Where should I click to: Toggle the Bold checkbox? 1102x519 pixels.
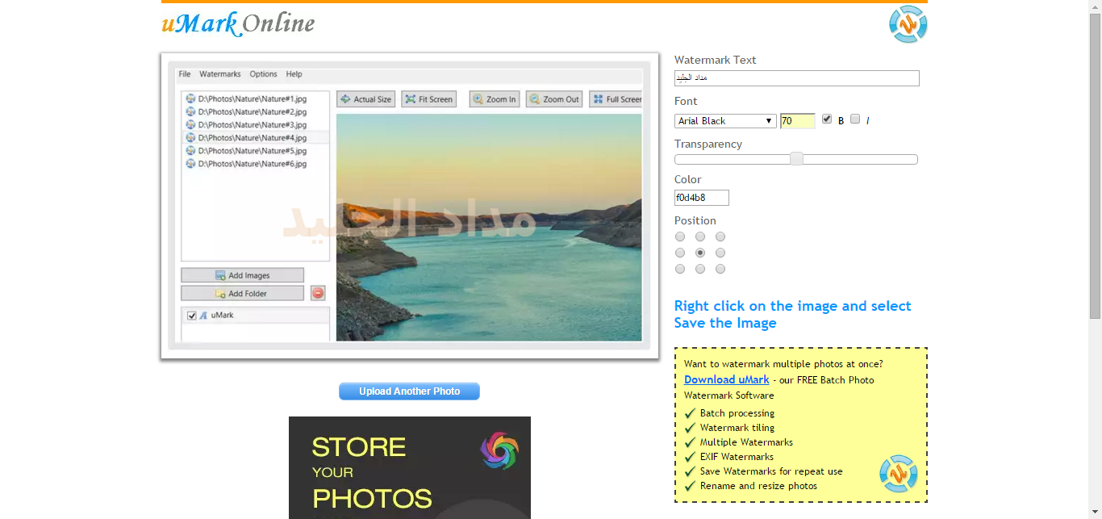coord(827,119)
